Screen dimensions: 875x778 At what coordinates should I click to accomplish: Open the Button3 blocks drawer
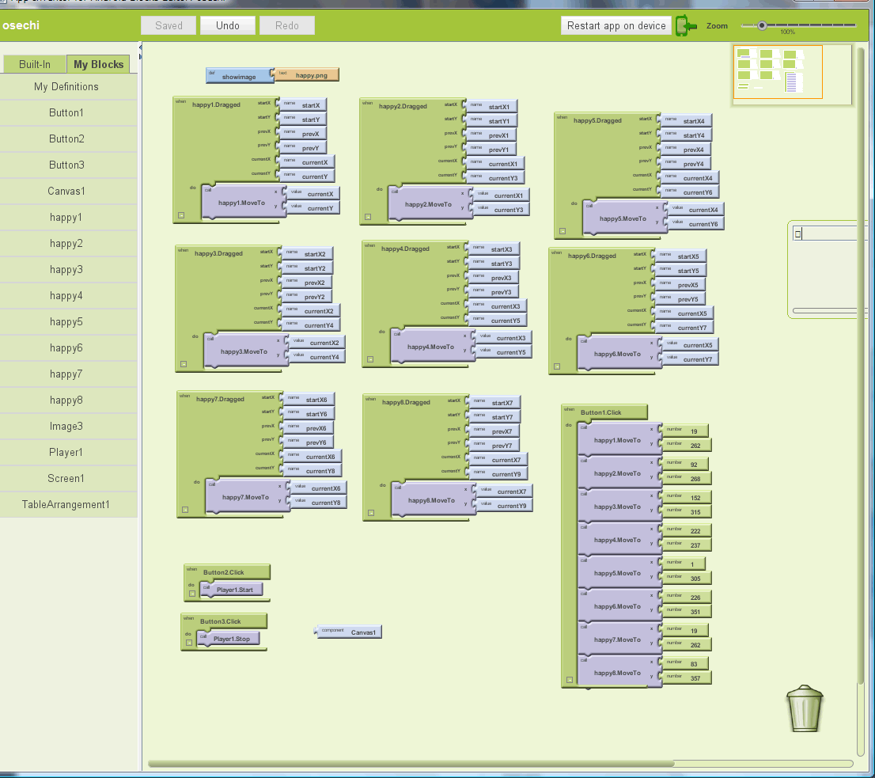coord(66,165)
